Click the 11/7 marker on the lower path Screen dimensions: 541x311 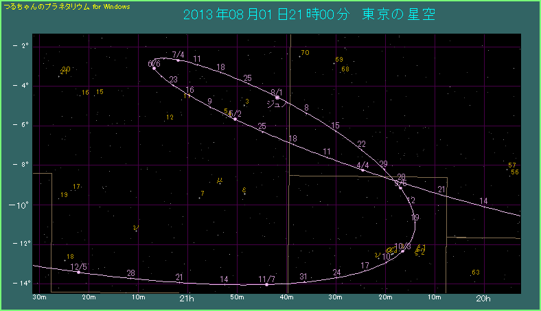pyautogui.click(x=266, y=284)
